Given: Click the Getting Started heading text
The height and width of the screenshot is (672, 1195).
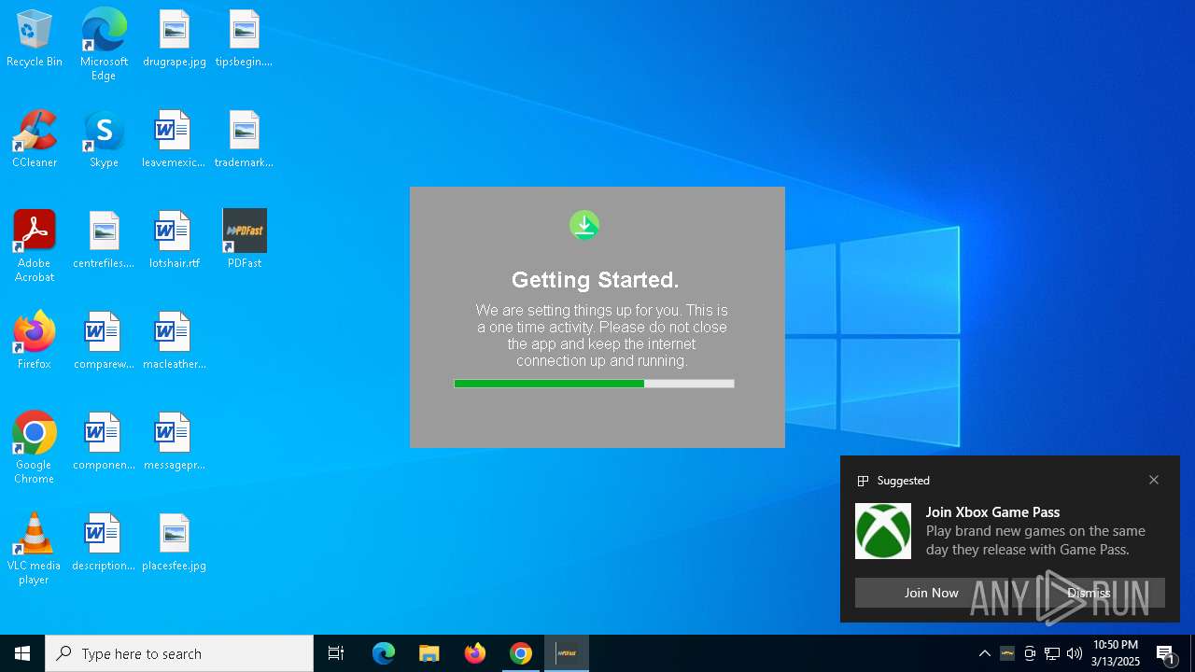Looking at the screenshot, I should 596,280.
